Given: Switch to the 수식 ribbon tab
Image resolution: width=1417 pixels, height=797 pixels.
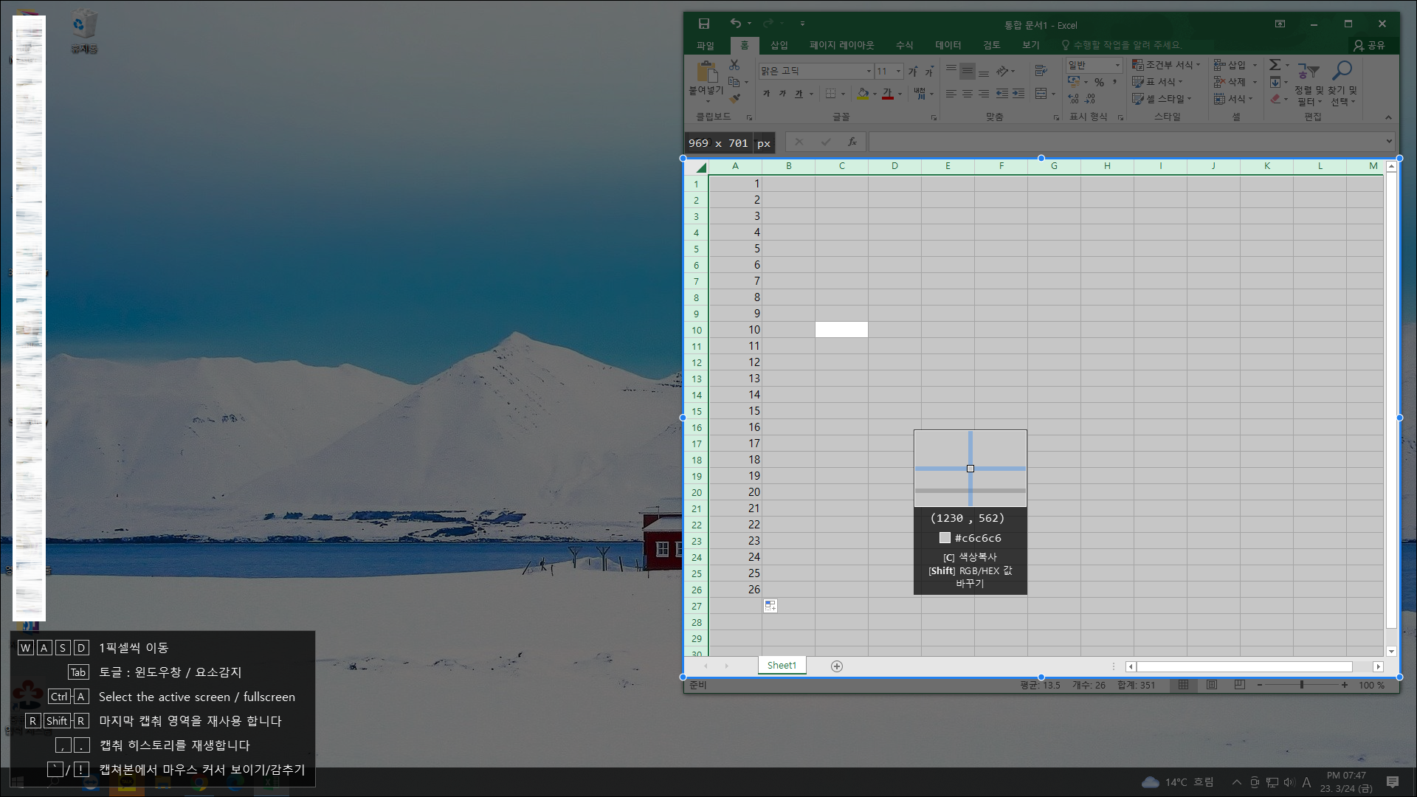Looking at the screenshot, I should point(904,45).
